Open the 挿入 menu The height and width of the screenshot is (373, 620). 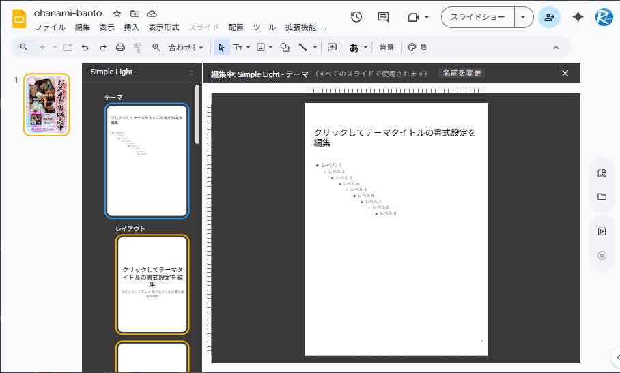coord(131,27)
